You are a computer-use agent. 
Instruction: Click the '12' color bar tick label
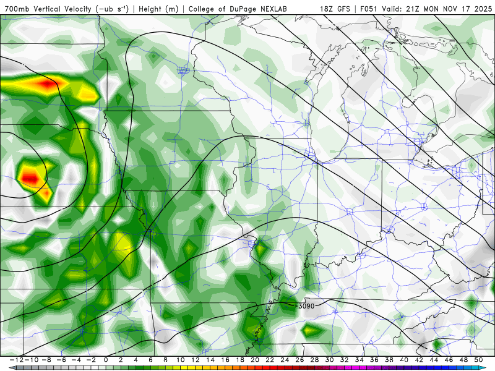pos(195,360)
